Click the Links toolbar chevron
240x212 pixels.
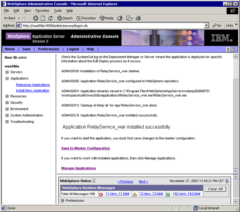236,24
